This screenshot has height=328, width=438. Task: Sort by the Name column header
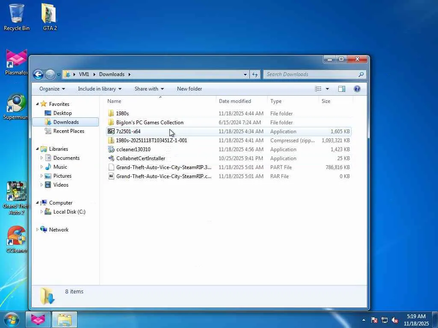click(x=161, y=101)
